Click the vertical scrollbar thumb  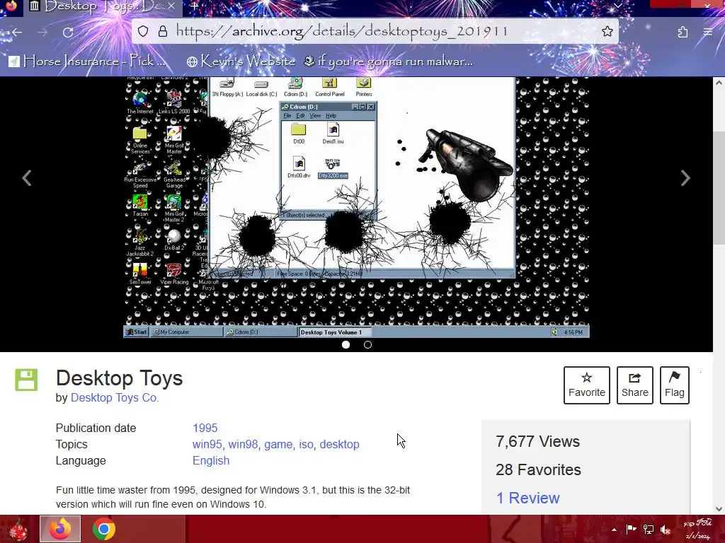719,188
